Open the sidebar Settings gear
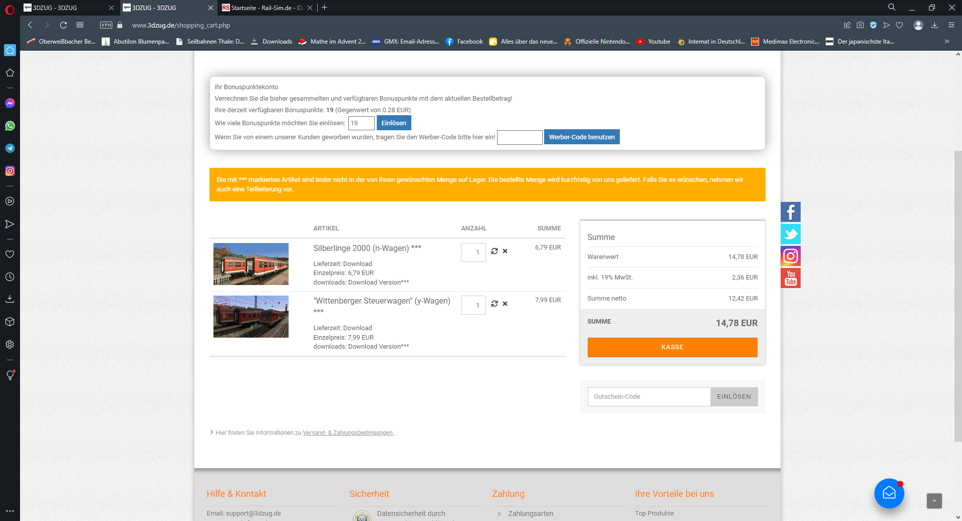962x521 pixels. tap(10, 344)
